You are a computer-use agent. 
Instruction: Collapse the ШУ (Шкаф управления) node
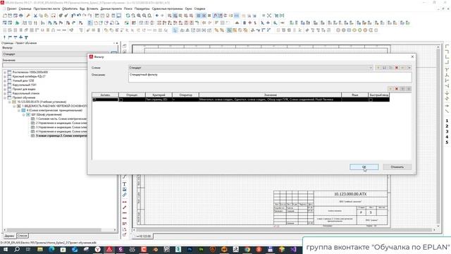23,114
